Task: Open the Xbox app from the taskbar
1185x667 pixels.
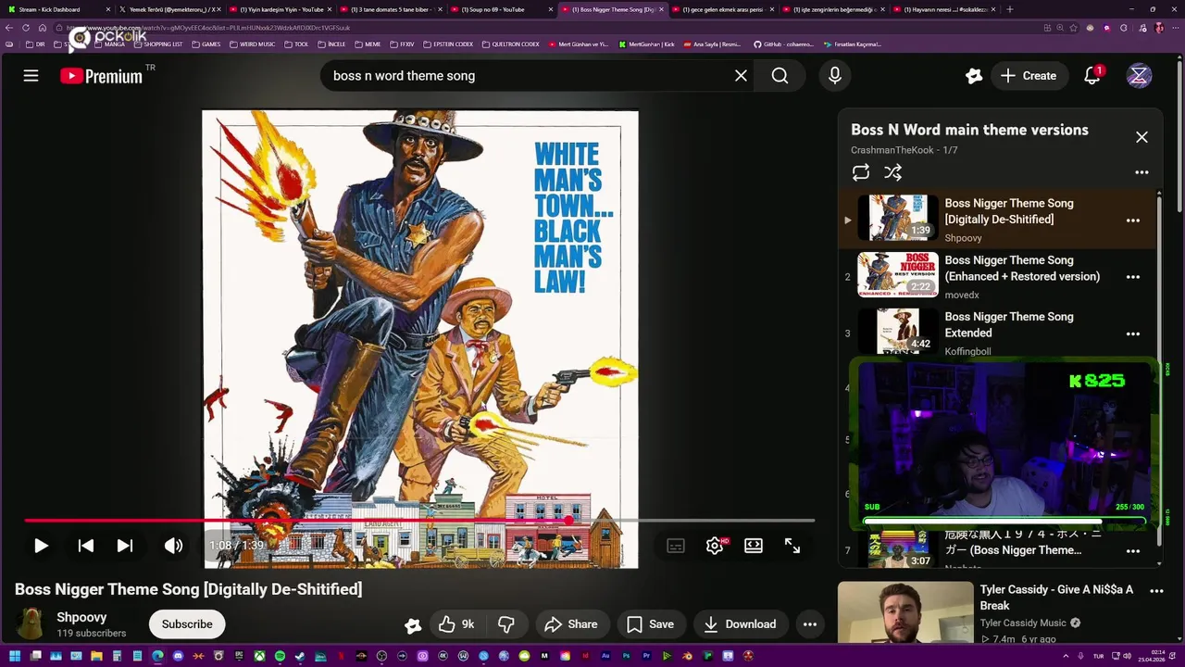Action: click(x=259, y=656)
